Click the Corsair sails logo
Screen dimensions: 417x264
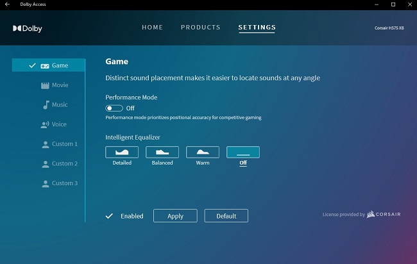click(370, 214)
